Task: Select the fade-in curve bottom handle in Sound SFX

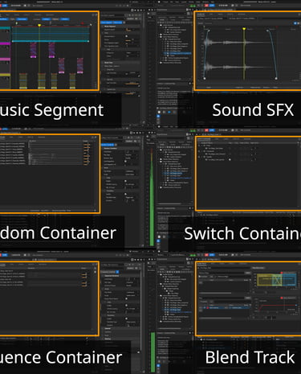Action: (x=205, y=78)
